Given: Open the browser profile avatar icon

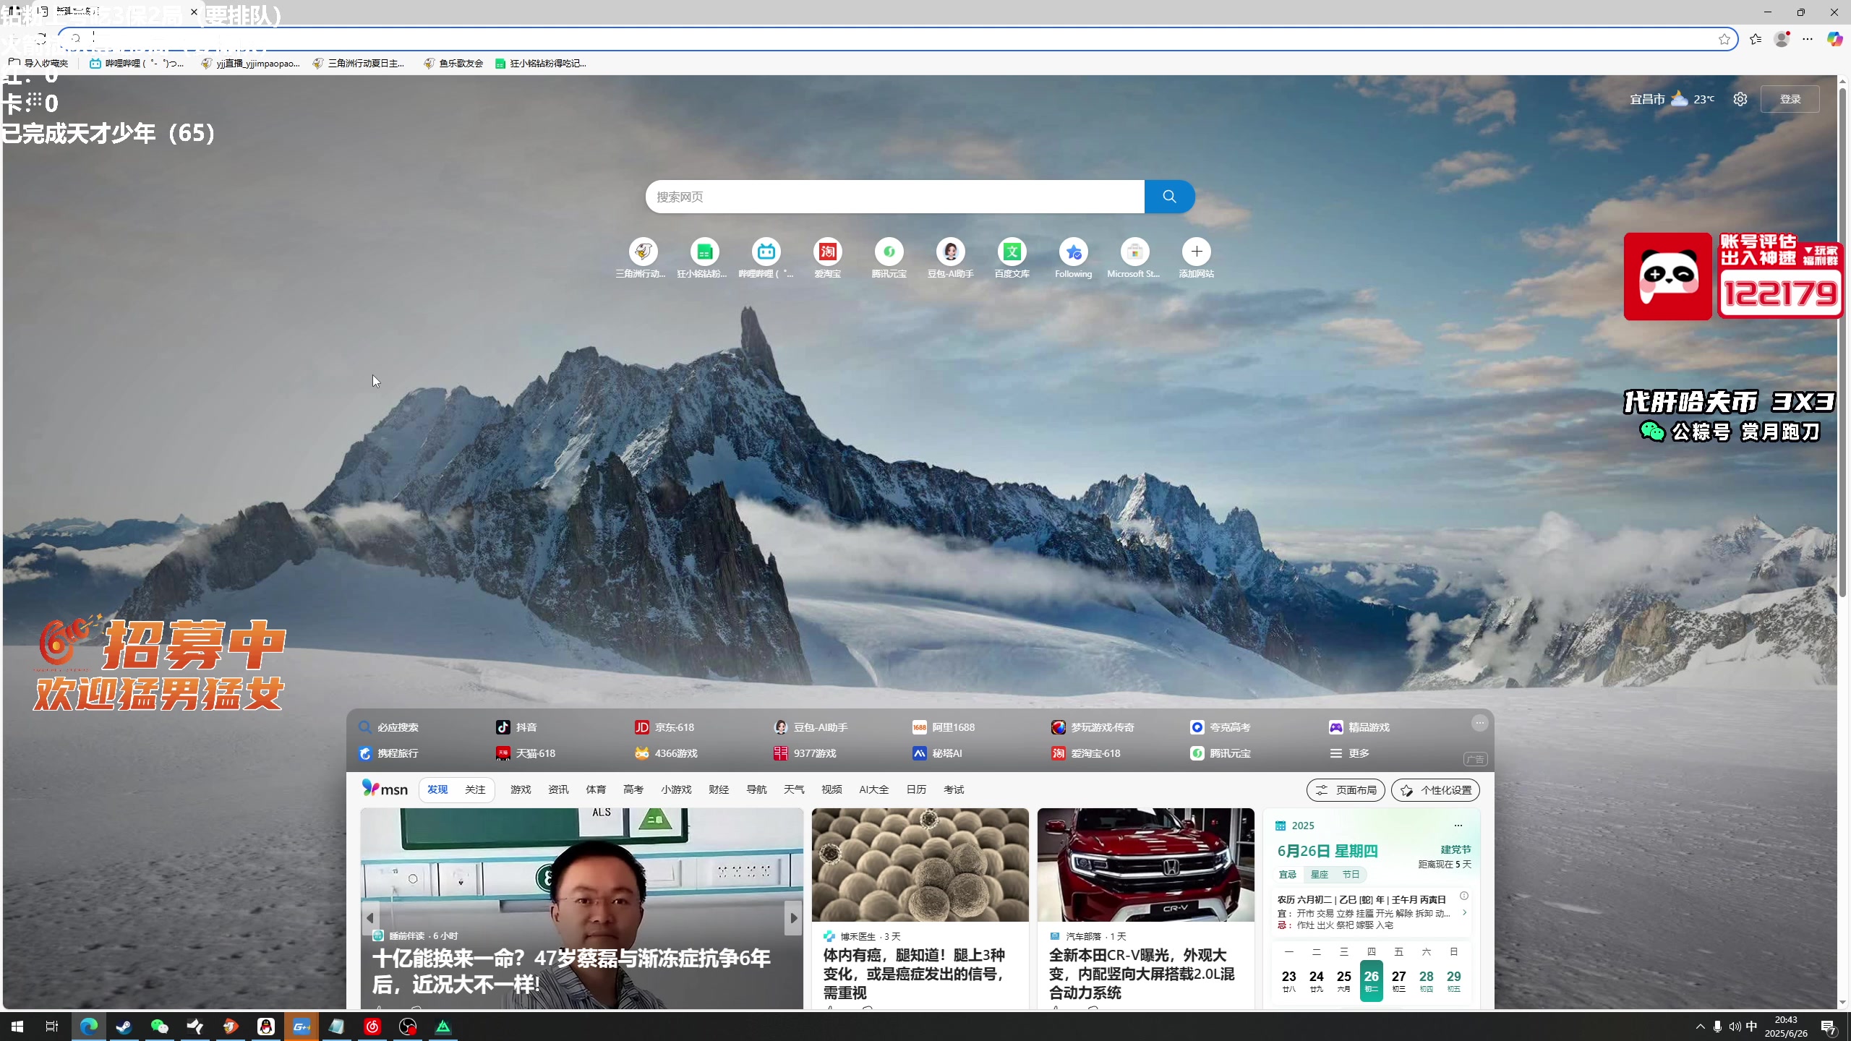Looking at the screenshot, I should (1782, 39).
